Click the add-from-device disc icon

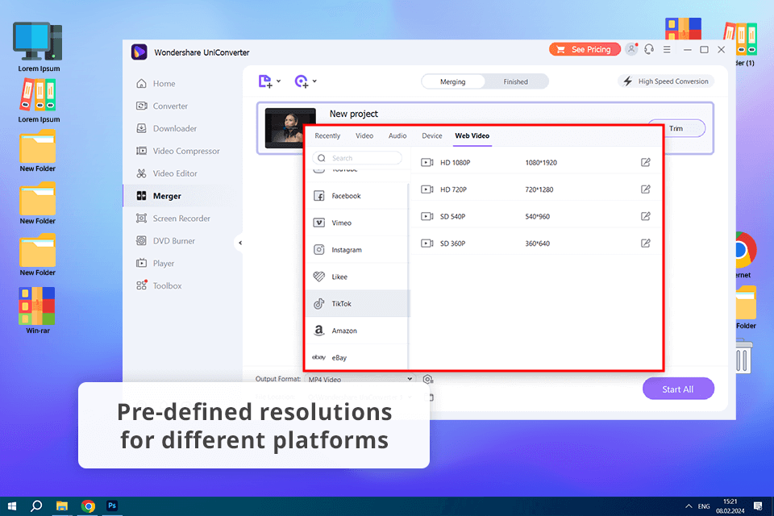[x=301, y=81]
